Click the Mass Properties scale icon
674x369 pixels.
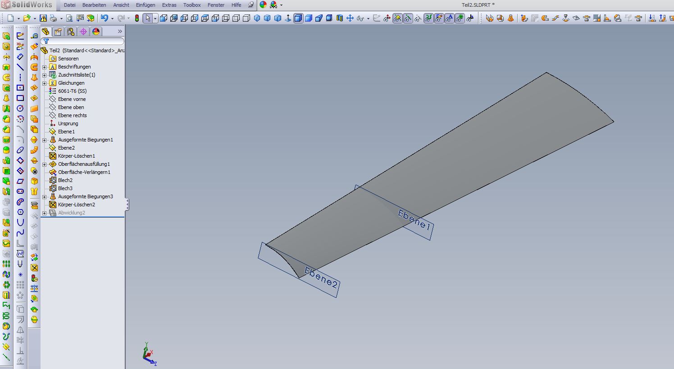coord(34,288)
